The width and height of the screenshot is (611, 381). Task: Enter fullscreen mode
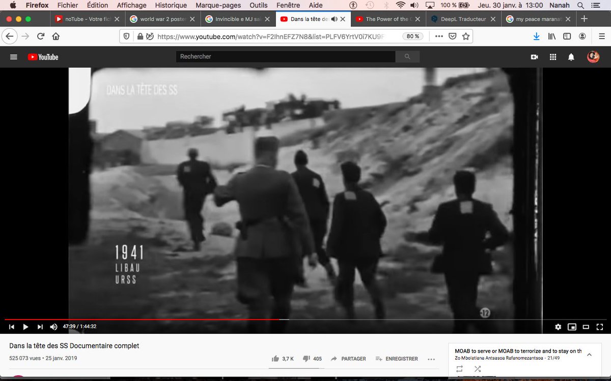599,327
